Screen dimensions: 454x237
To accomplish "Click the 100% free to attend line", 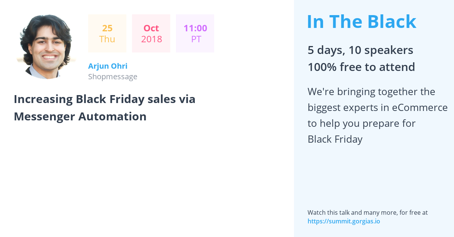I will (x=361, y=67).
